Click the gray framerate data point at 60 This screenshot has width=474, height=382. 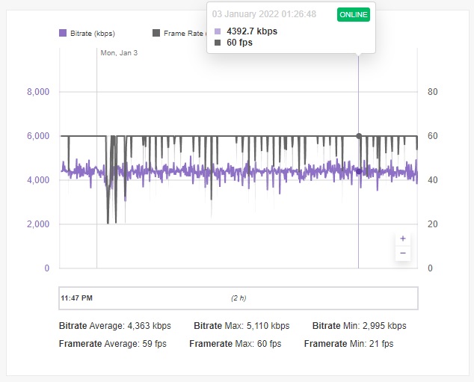click(x=359, y=136)
